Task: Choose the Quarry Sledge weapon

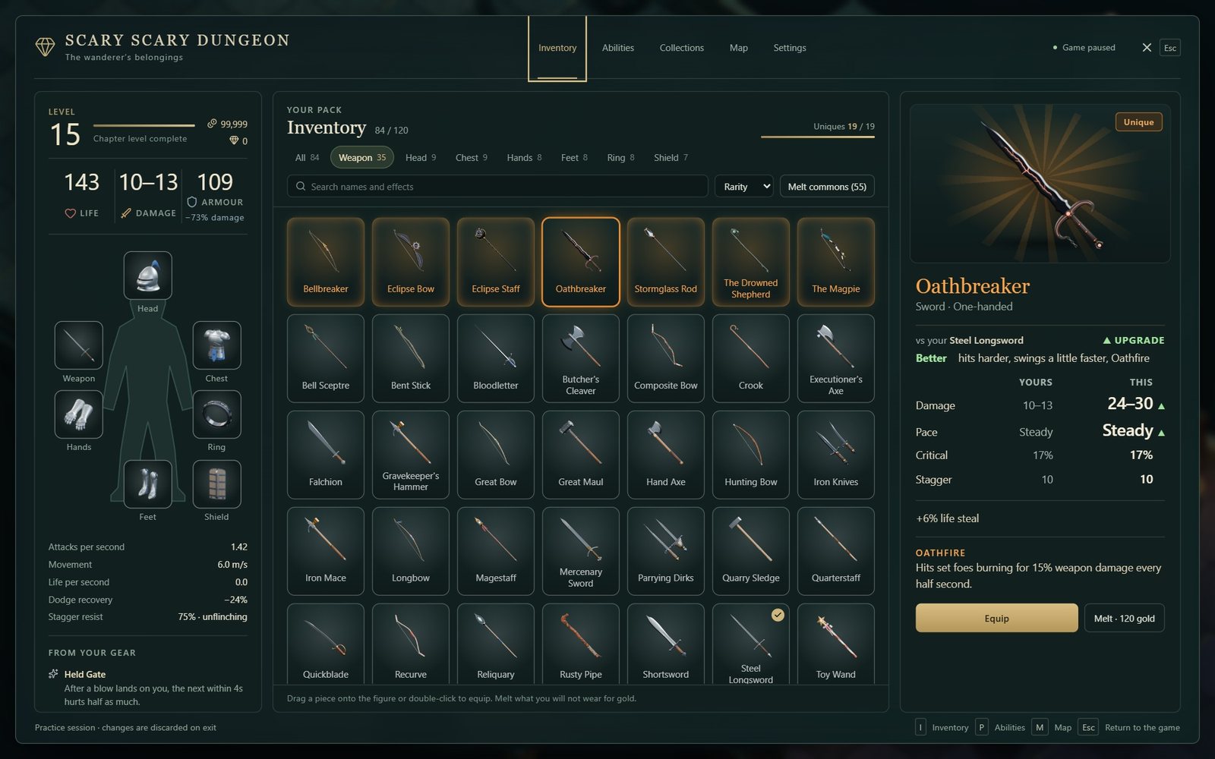Action: [x=751, y=551]
